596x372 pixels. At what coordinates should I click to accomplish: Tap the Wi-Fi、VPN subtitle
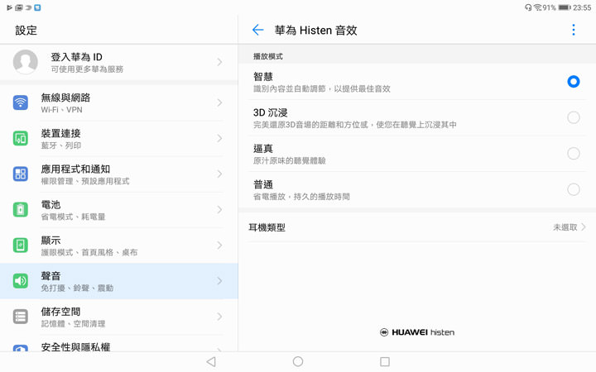(61, 110)
